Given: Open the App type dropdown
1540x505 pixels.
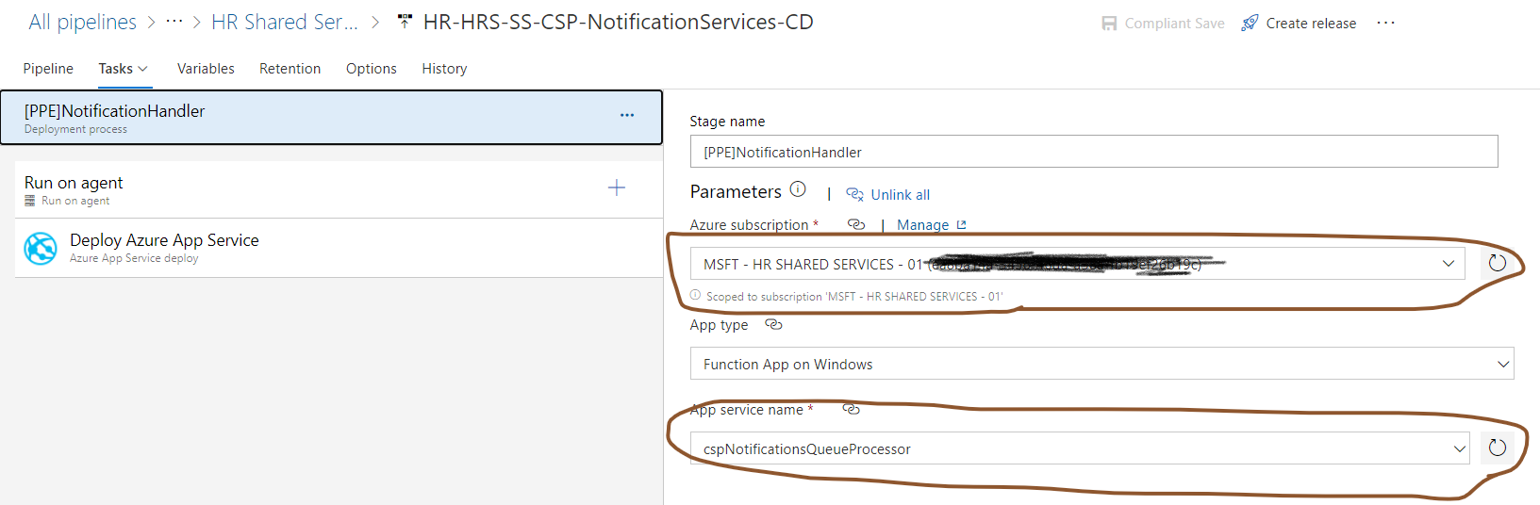Looking at the screenshot, I should (x=1101, y=364).
